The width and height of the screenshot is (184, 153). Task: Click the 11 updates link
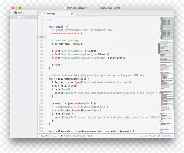[166, 136]
